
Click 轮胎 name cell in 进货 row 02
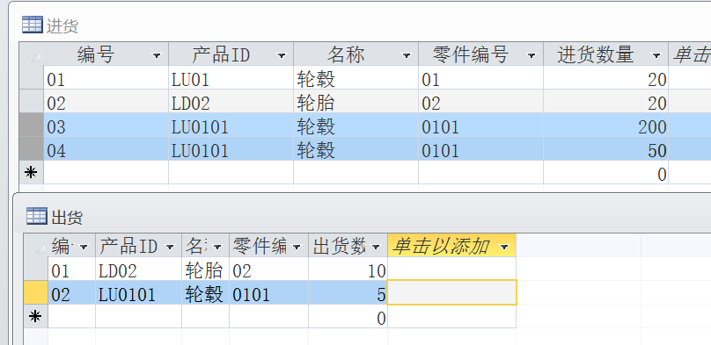pos(356,101)
